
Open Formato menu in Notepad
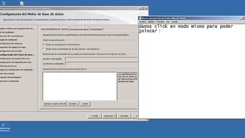[160, 22]
